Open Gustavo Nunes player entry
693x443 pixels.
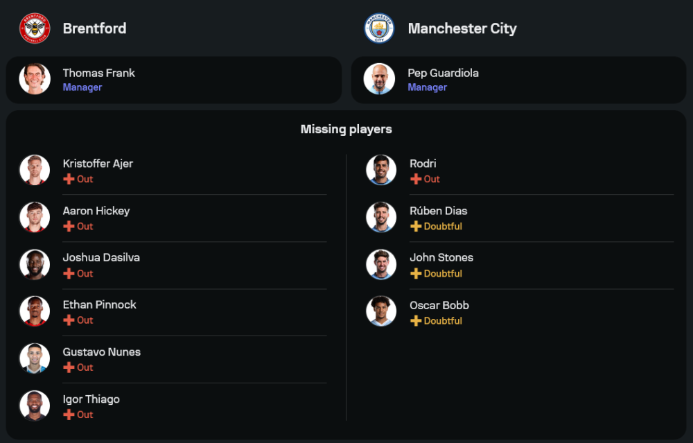(101, 351)
